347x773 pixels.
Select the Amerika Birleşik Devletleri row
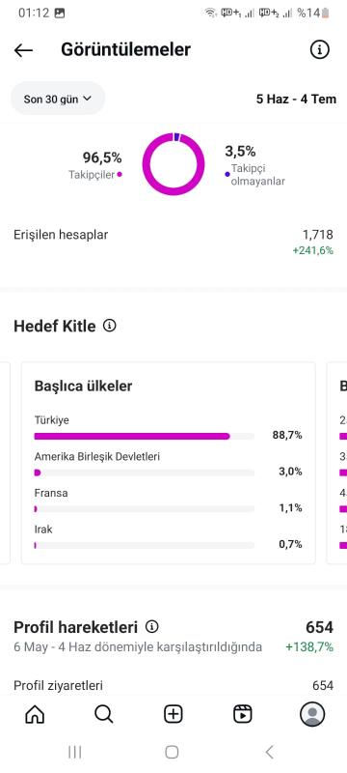pos(168,465)
